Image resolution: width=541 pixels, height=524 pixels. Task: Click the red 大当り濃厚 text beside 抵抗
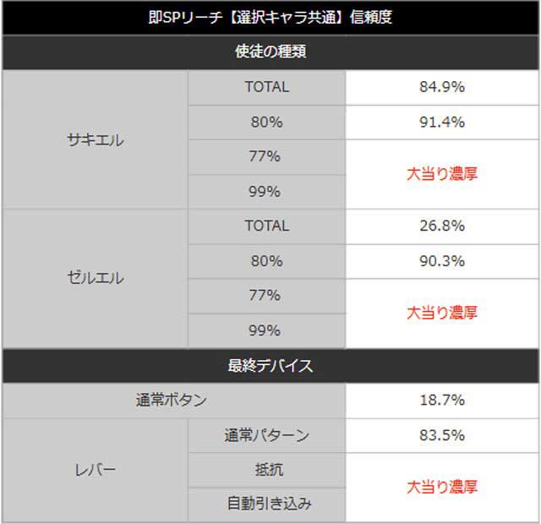click(x=442, y=487)
